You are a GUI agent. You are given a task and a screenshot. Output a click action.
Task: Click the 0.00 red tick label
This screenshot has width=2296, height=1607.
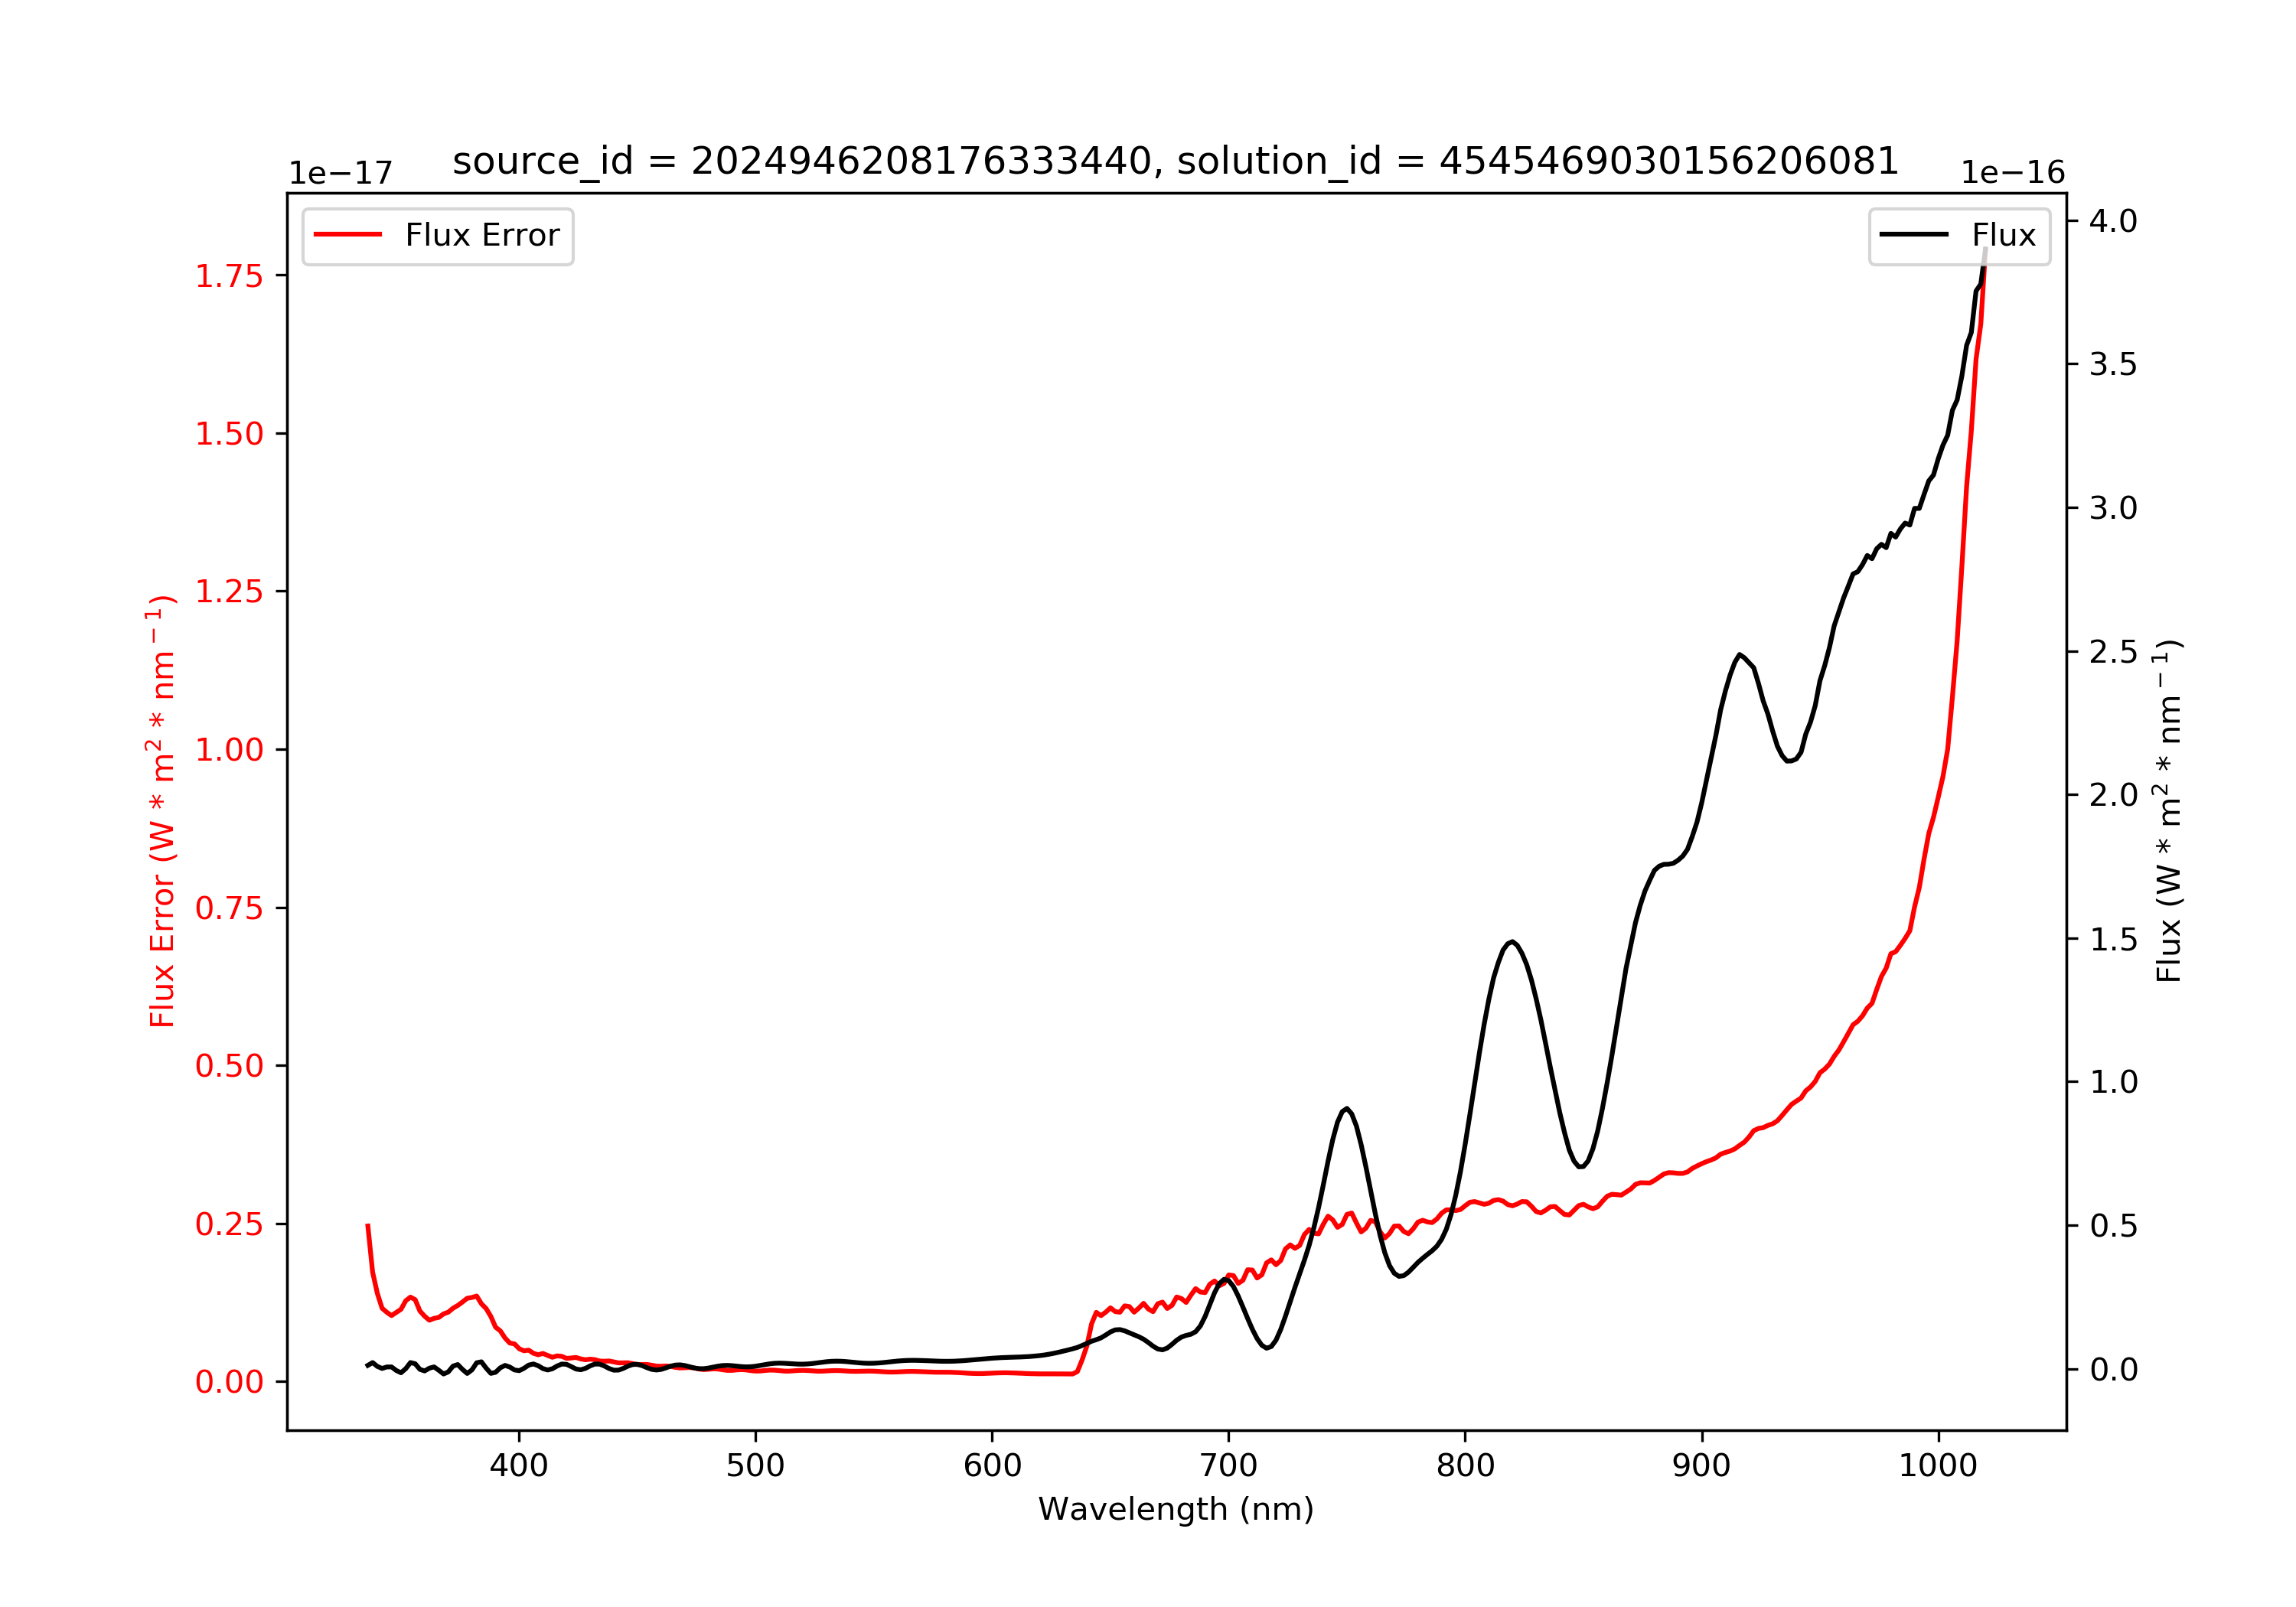coord(229,1382)
